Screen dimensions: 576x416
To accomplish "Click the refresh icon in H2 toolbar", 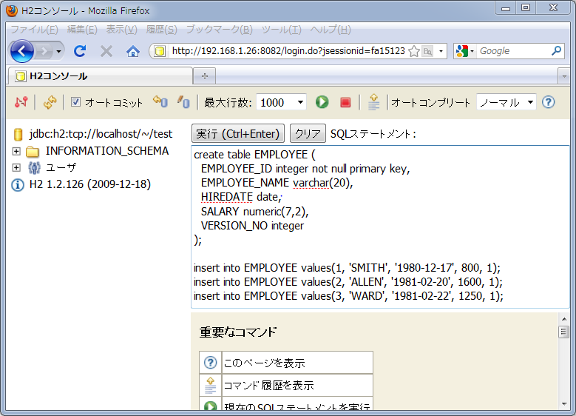I will point(50,102).
